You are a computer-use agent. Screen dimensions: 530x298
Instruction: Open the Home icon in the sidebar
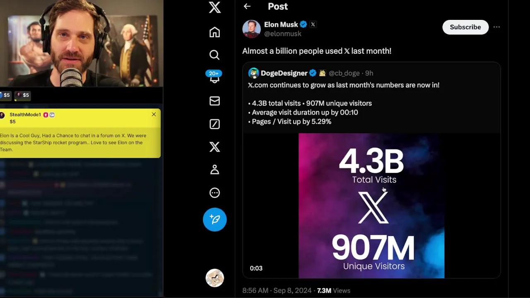pos(214,32)
